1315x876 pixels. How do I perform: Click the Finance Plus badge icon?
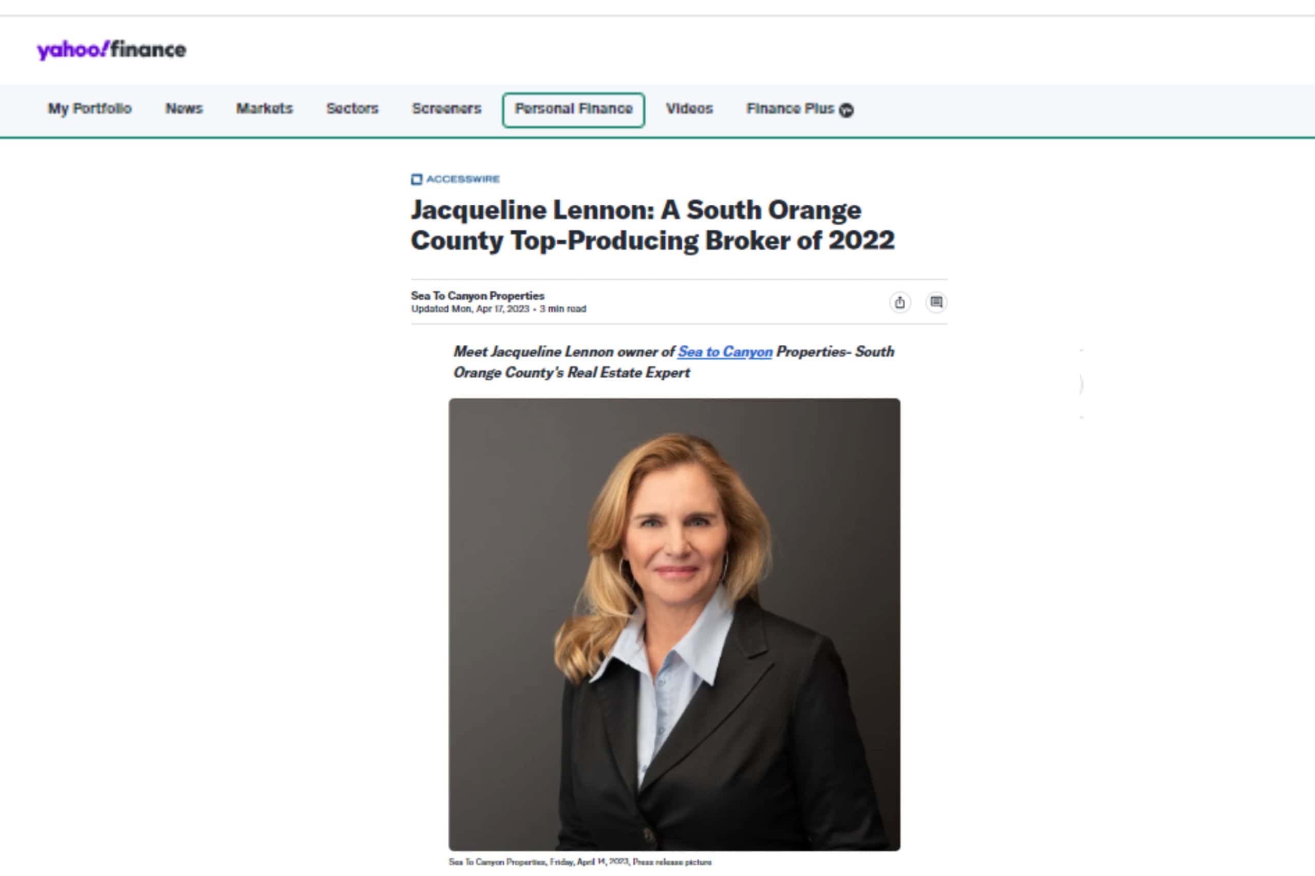point(847,110)
